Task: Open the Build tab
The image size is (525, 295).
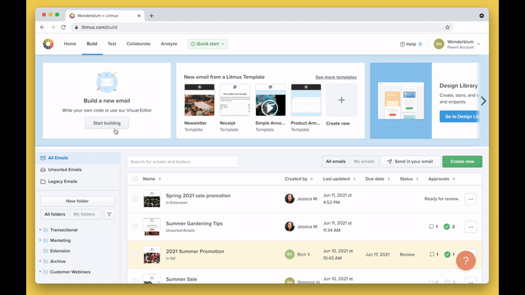Action: click(x=92, y=44)
